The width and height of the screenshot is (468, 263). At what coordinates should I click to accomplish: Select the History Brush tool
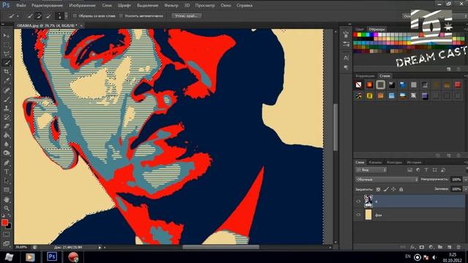click(x=7, y=117)
